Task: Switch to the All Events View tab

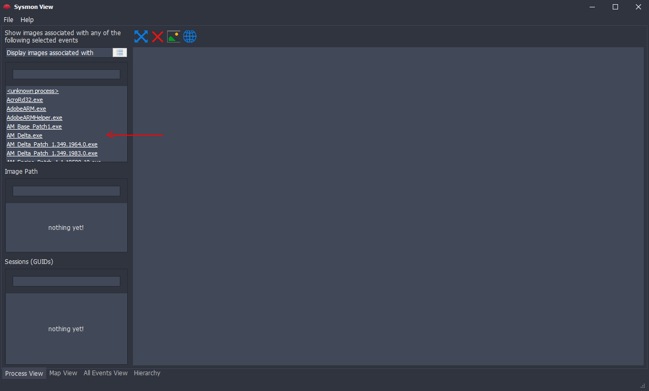Action: (106, 373)
